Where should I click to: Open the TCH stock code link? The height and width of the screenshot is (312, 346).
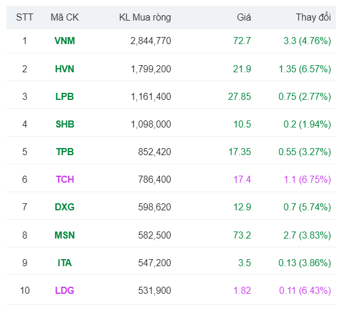(65, 179)
